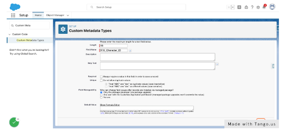287x136 pixels.
Task: Open the Object Manager tab chevron menu
Action: point(68,15)
